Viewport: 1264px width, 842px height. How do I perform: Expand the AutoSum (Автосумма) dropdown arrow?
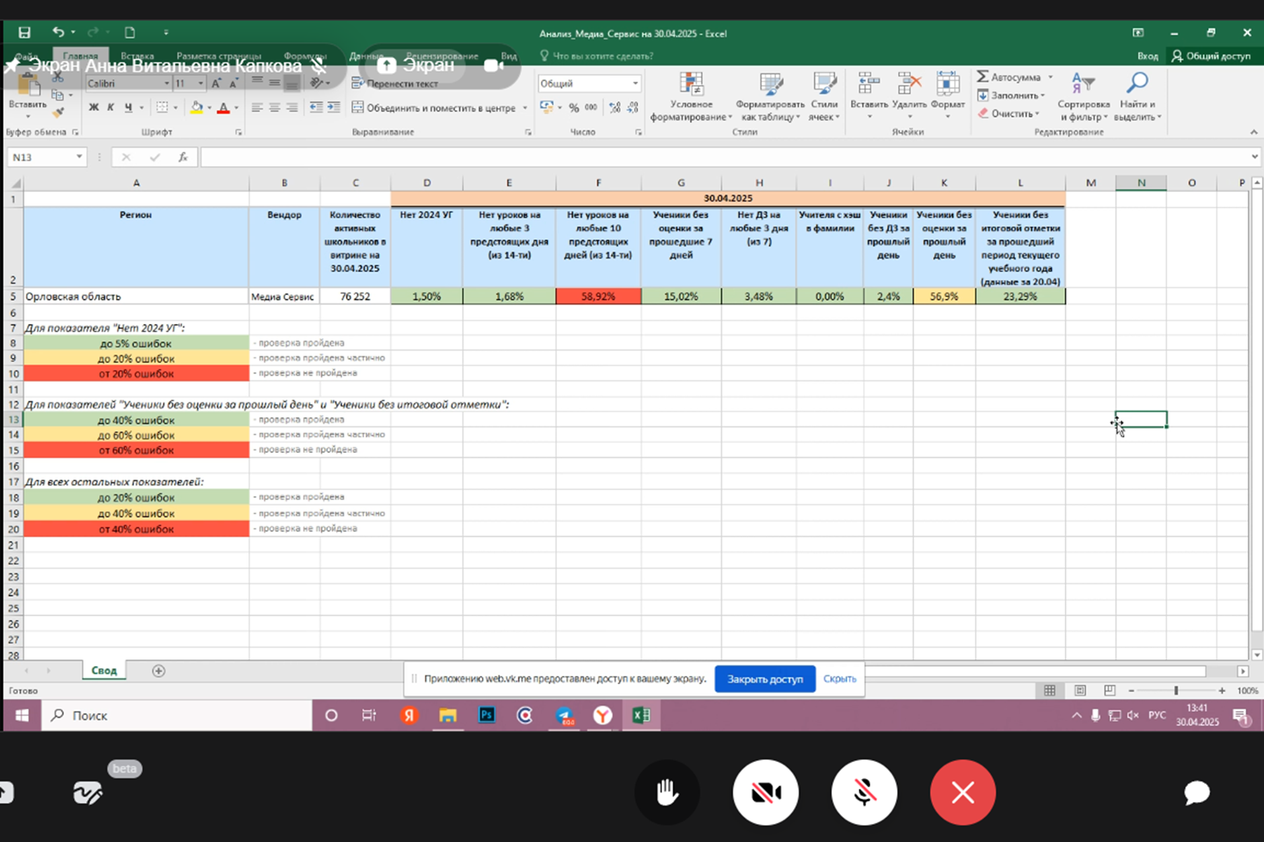click(1050, 77)
